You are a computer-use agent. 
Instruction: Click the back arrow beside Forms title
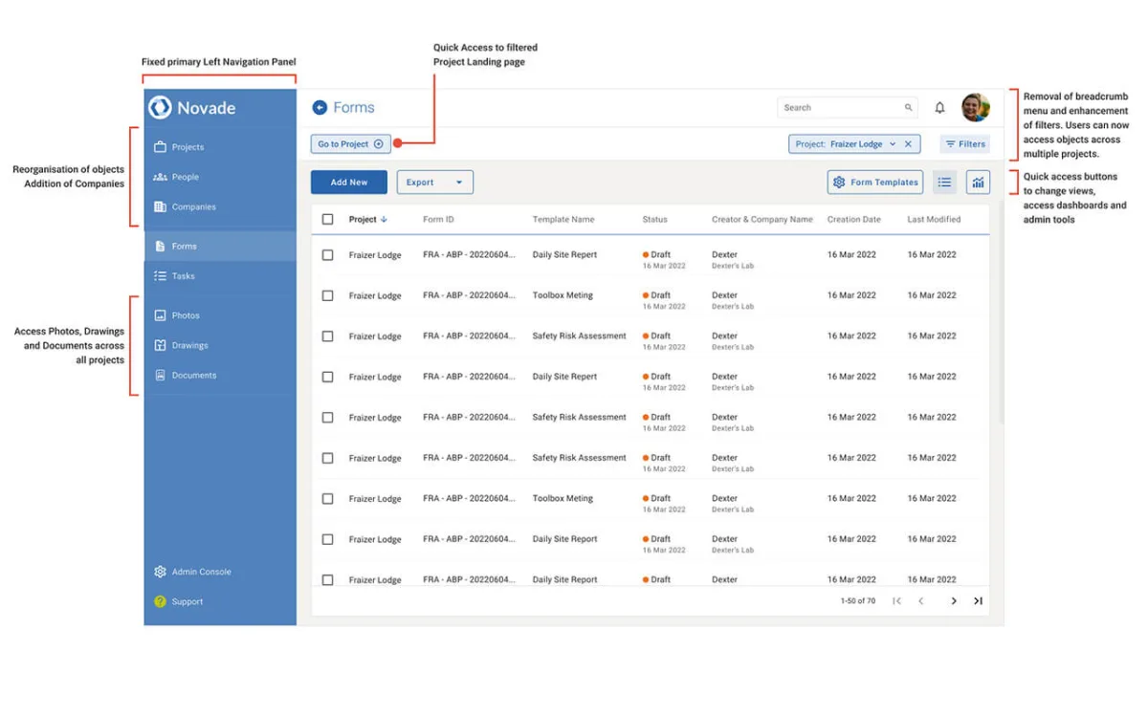(320, 108)
